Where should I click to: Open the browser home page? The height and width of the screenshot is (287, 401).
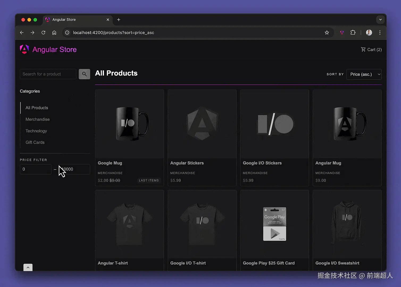point(54,33)
